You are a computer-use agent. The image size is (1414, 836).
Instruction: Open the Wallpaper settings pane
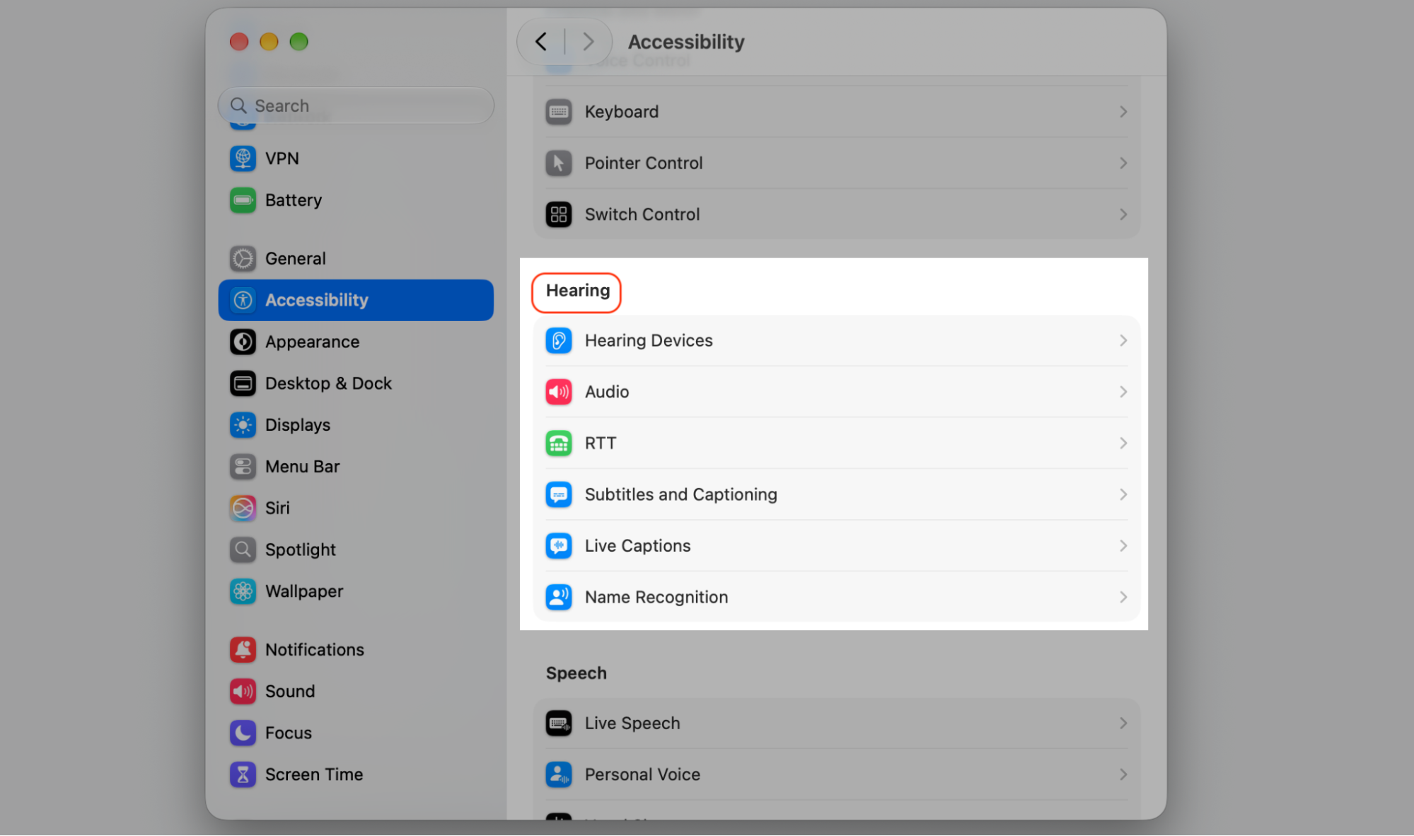356,591
